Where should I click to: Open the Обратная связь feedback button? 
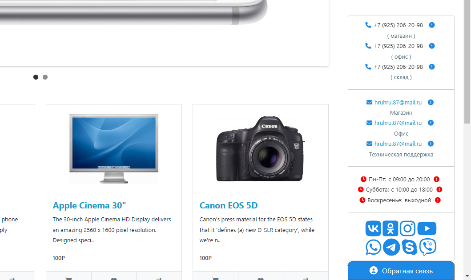click(x=401, y=271)
